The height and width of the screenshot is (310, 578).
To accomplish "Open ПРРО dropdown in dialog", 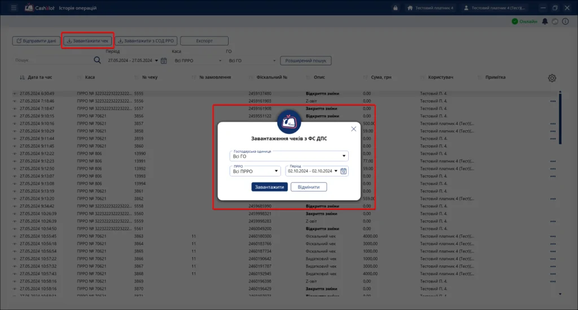I will (255, 171).
